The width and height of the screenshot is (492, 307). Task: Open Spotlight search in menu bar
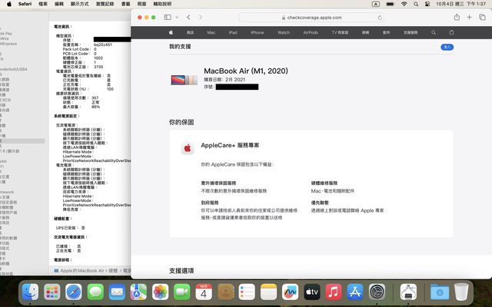tap(416, 4)
